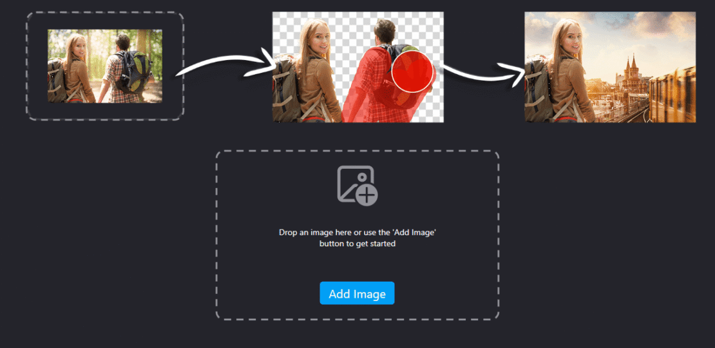Click the first white curved arrow
Screen dimensions: 715x348
click(x=224, y=66)
